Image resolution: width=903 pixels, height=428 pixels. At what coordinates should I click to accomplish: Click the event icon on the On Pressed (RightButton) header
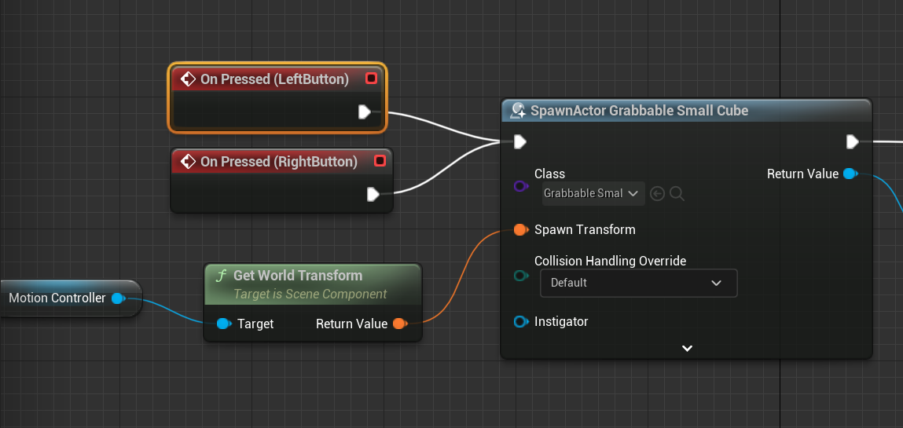[188, 161]
